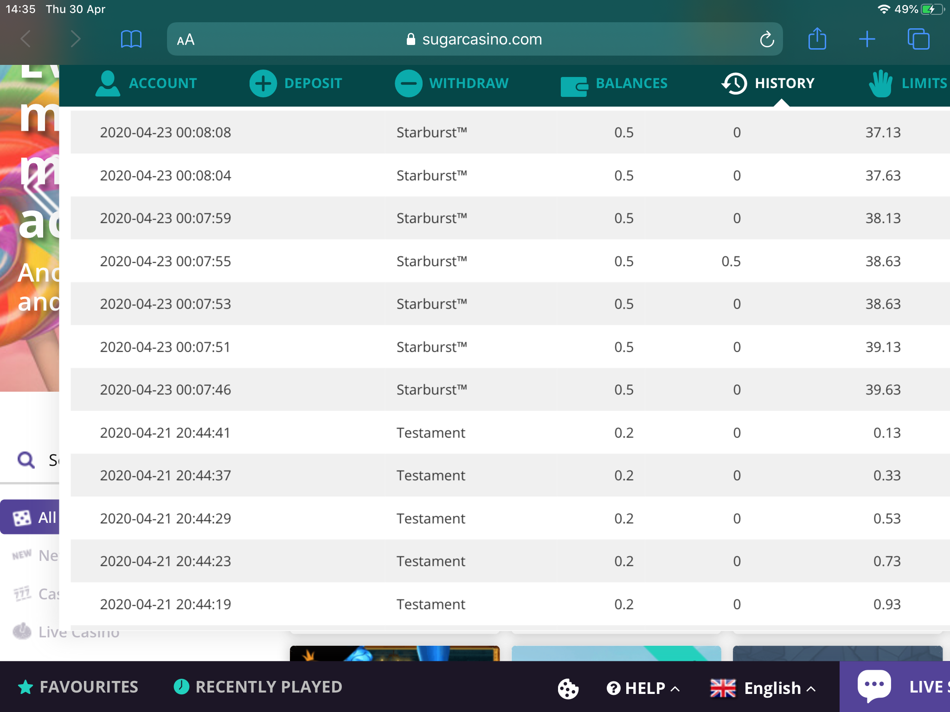Open the Safari share sheet icon
This screenshot has width=950, height=712.
pyautogui.click(x=817, y=38)
